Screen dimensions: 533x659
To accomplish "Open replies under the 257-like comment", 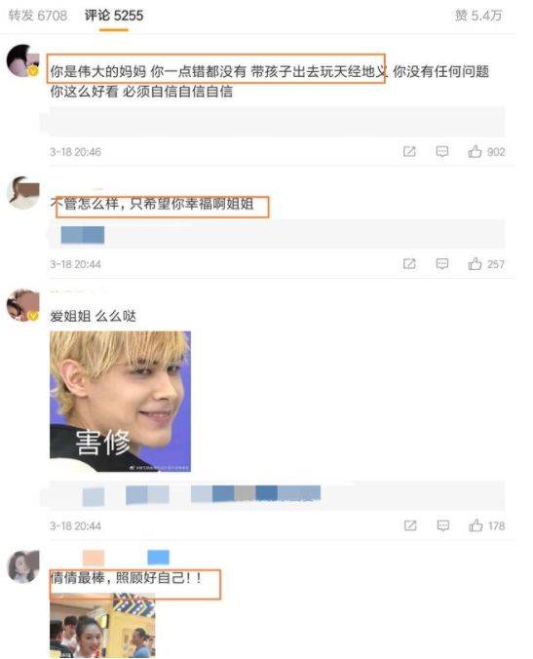I will [277, 235].
